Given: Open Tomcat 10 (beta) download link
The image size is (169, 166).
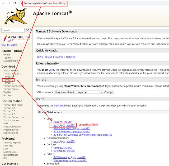Looking at the screenshot, I should pos(12,74).
